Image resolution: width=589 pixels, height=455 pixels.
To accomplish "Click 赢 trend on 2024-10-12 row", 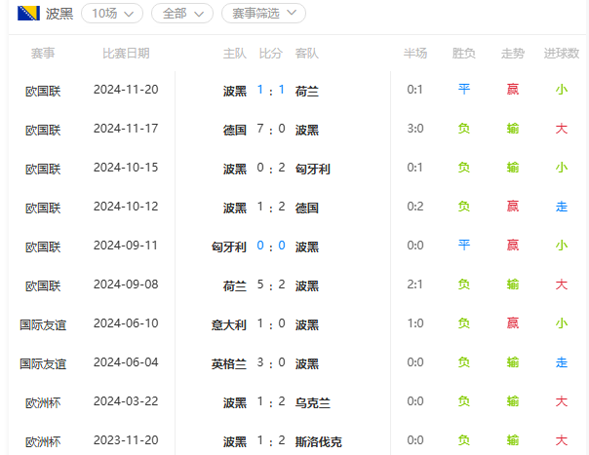I will pyautogui.click(x=513, y=207).
